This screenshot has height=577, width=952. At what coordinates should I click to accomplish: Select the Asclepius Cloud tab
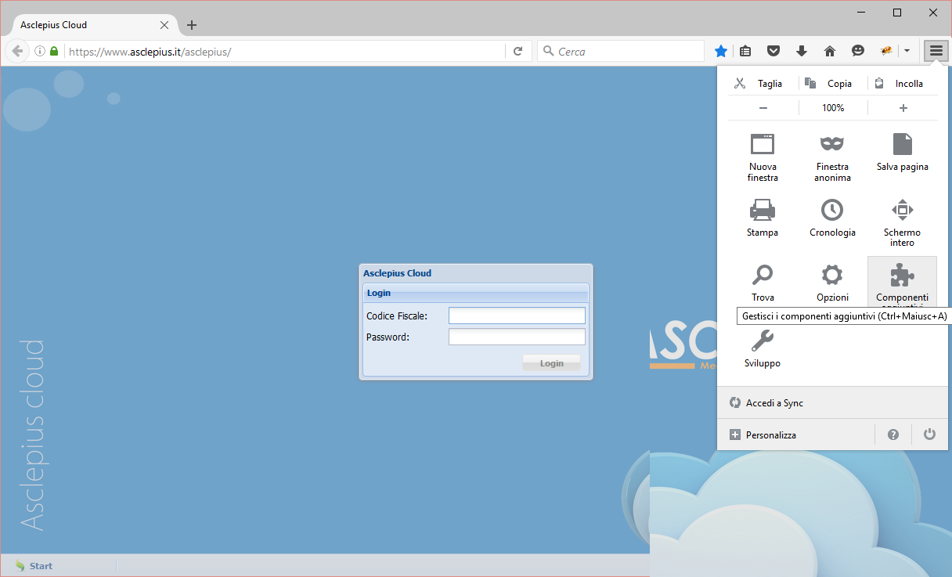point(92,25)
